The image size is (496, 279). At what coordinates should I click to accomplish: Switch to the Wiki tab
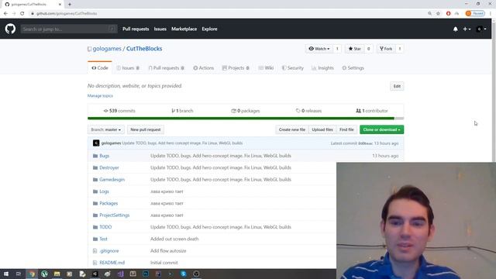[x=266, y=68]
